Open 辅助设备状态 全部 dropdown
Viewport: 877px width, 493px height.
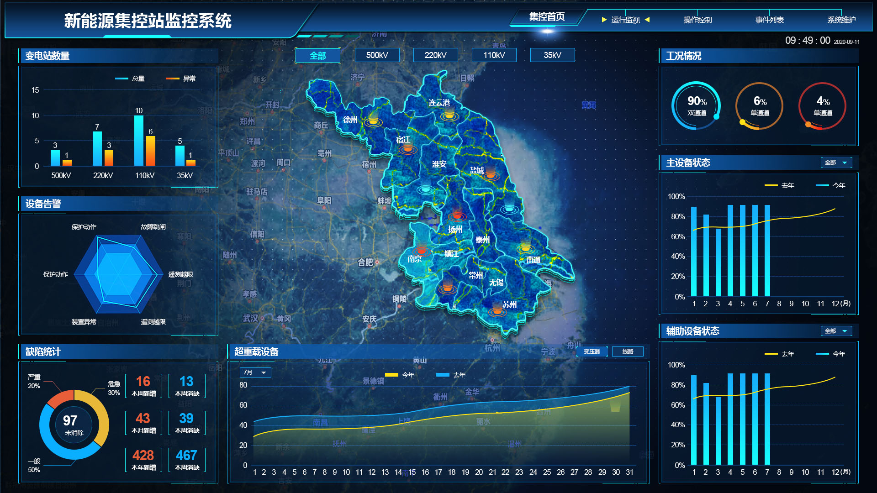click(x=836, y=331)
